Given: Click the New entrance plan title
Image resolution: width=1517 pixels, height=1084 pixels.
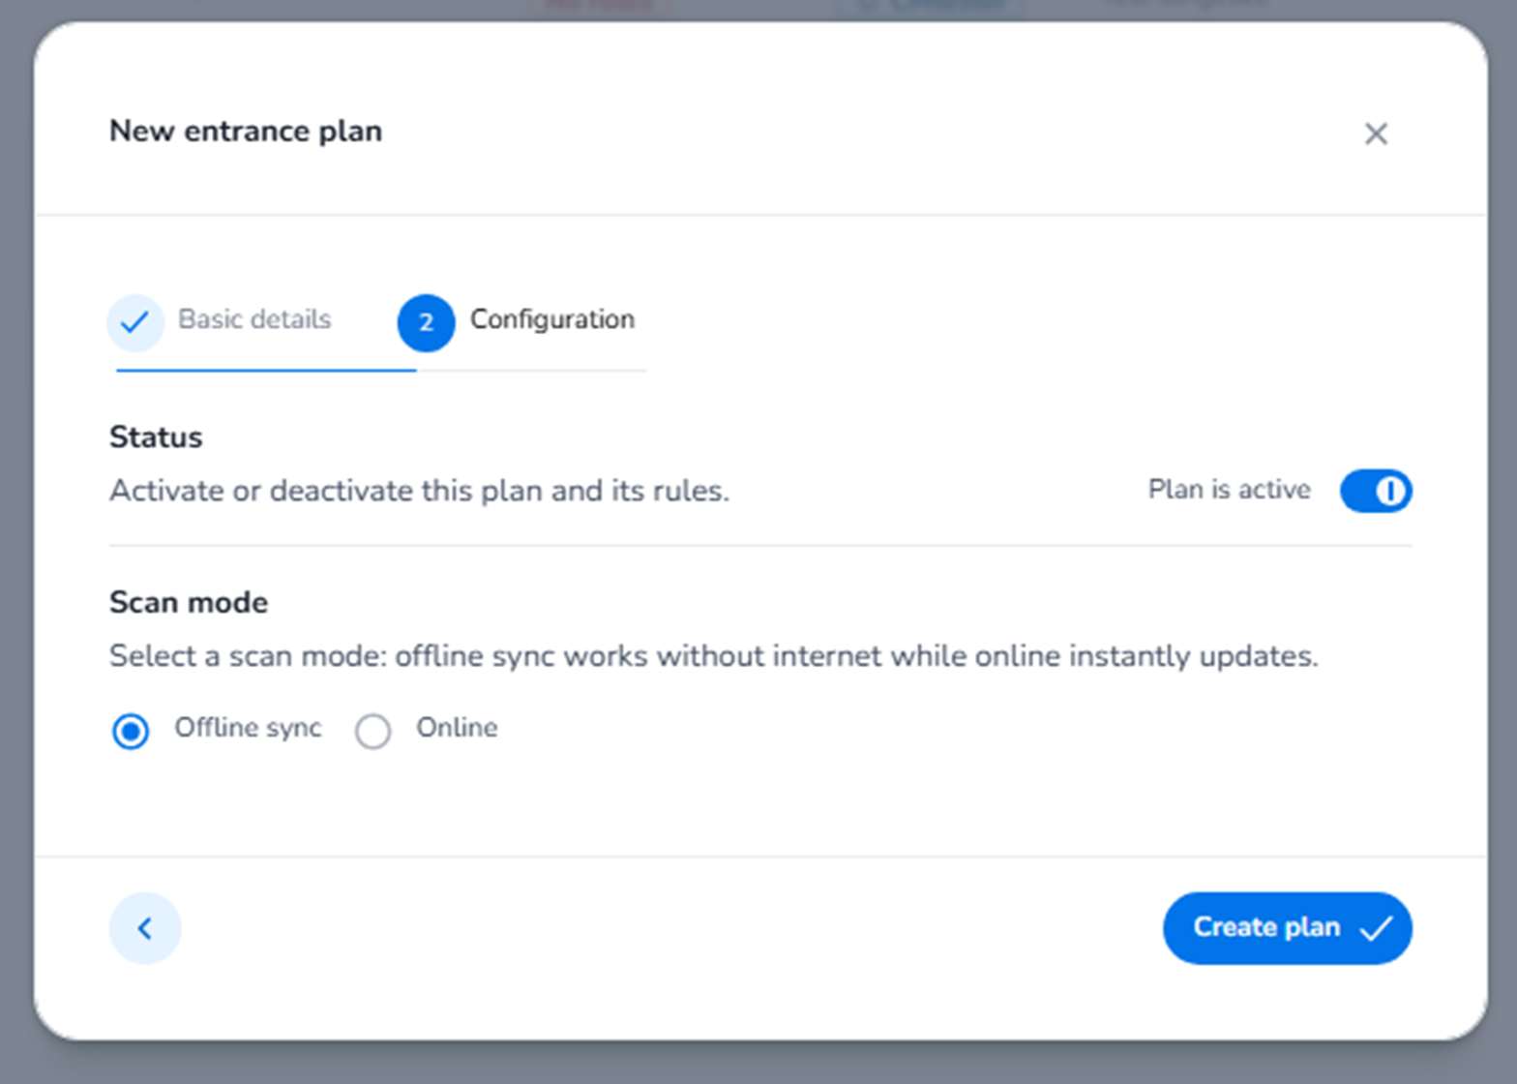Looking at the screenshot, I should tap(246, 132).
